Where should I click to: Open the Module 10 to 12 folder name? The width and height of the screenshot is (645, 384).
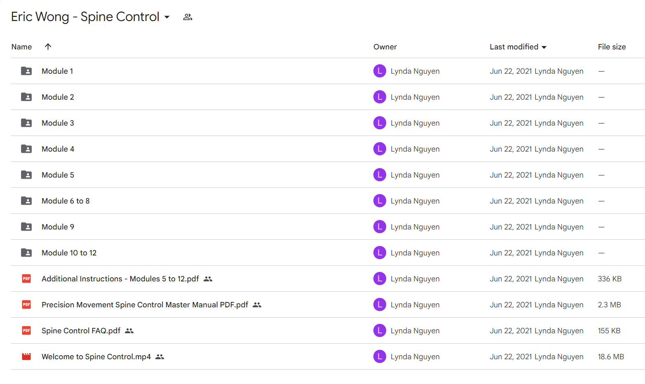click(69, 253)
